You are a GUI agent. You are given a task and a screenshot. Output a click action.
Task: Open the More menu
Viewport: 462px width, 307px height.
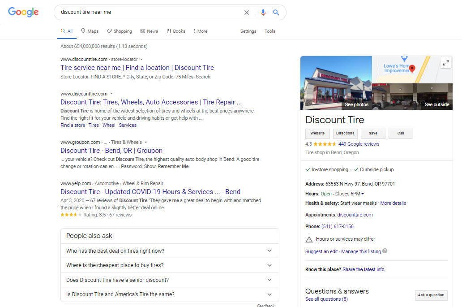201,31
